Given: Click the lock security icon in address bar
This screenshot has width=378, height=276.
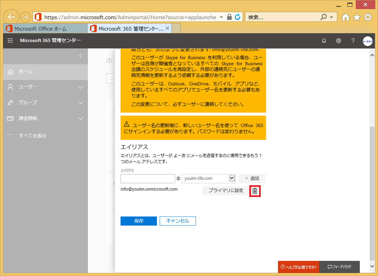Looking at the screenshot, I should 229,17.
